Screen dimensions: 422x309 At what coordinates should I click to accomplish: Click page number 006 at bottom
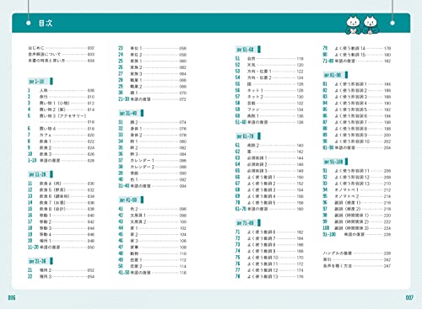click(x=12, y=297)
